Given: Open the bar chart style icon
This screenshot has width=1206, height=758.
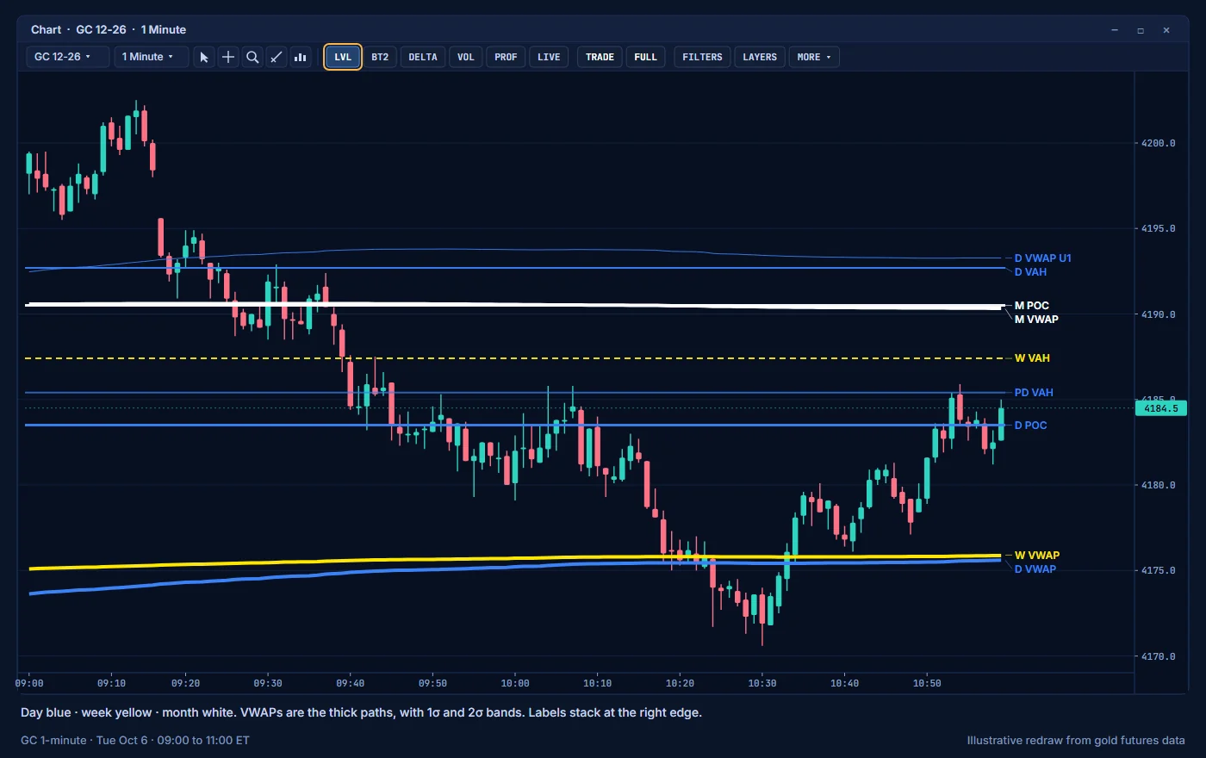Looking at the screenshot, I should click(301, 57).
